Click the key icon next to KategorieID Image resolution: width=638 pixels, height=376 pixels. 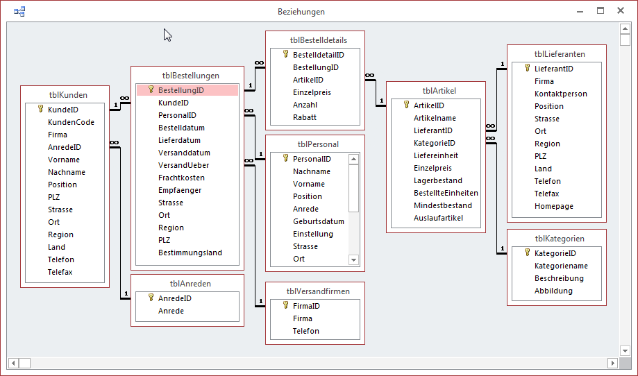(527, 253)
